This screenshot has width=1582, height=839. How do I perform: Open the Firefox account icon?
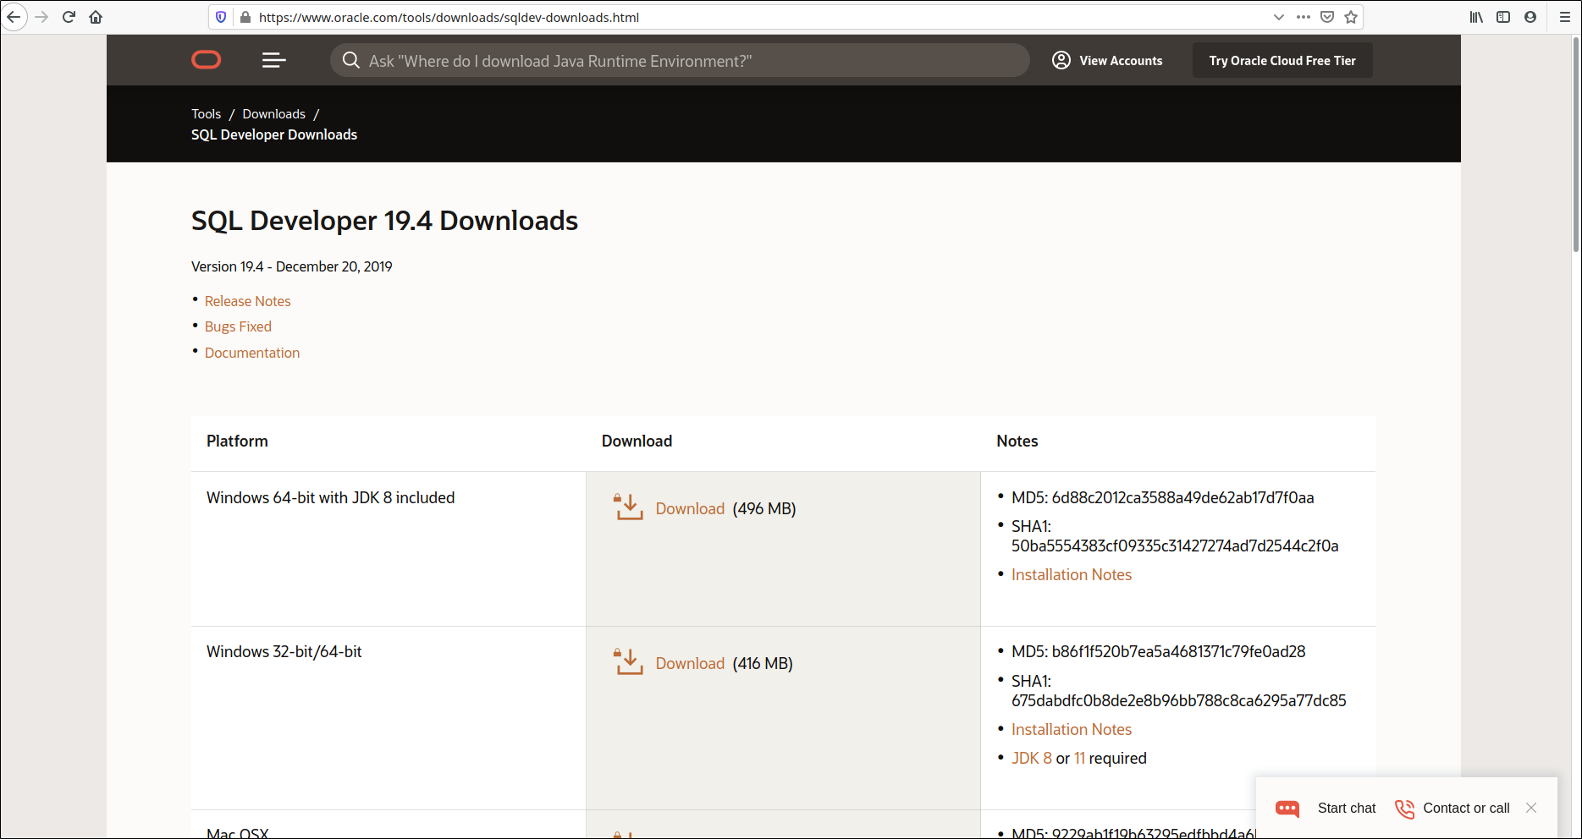[x=1530, y=17]
